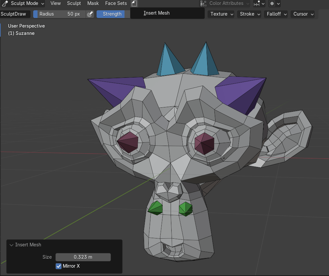
Task: Click the circle shading icon in header
Action: tap(272, 4)
